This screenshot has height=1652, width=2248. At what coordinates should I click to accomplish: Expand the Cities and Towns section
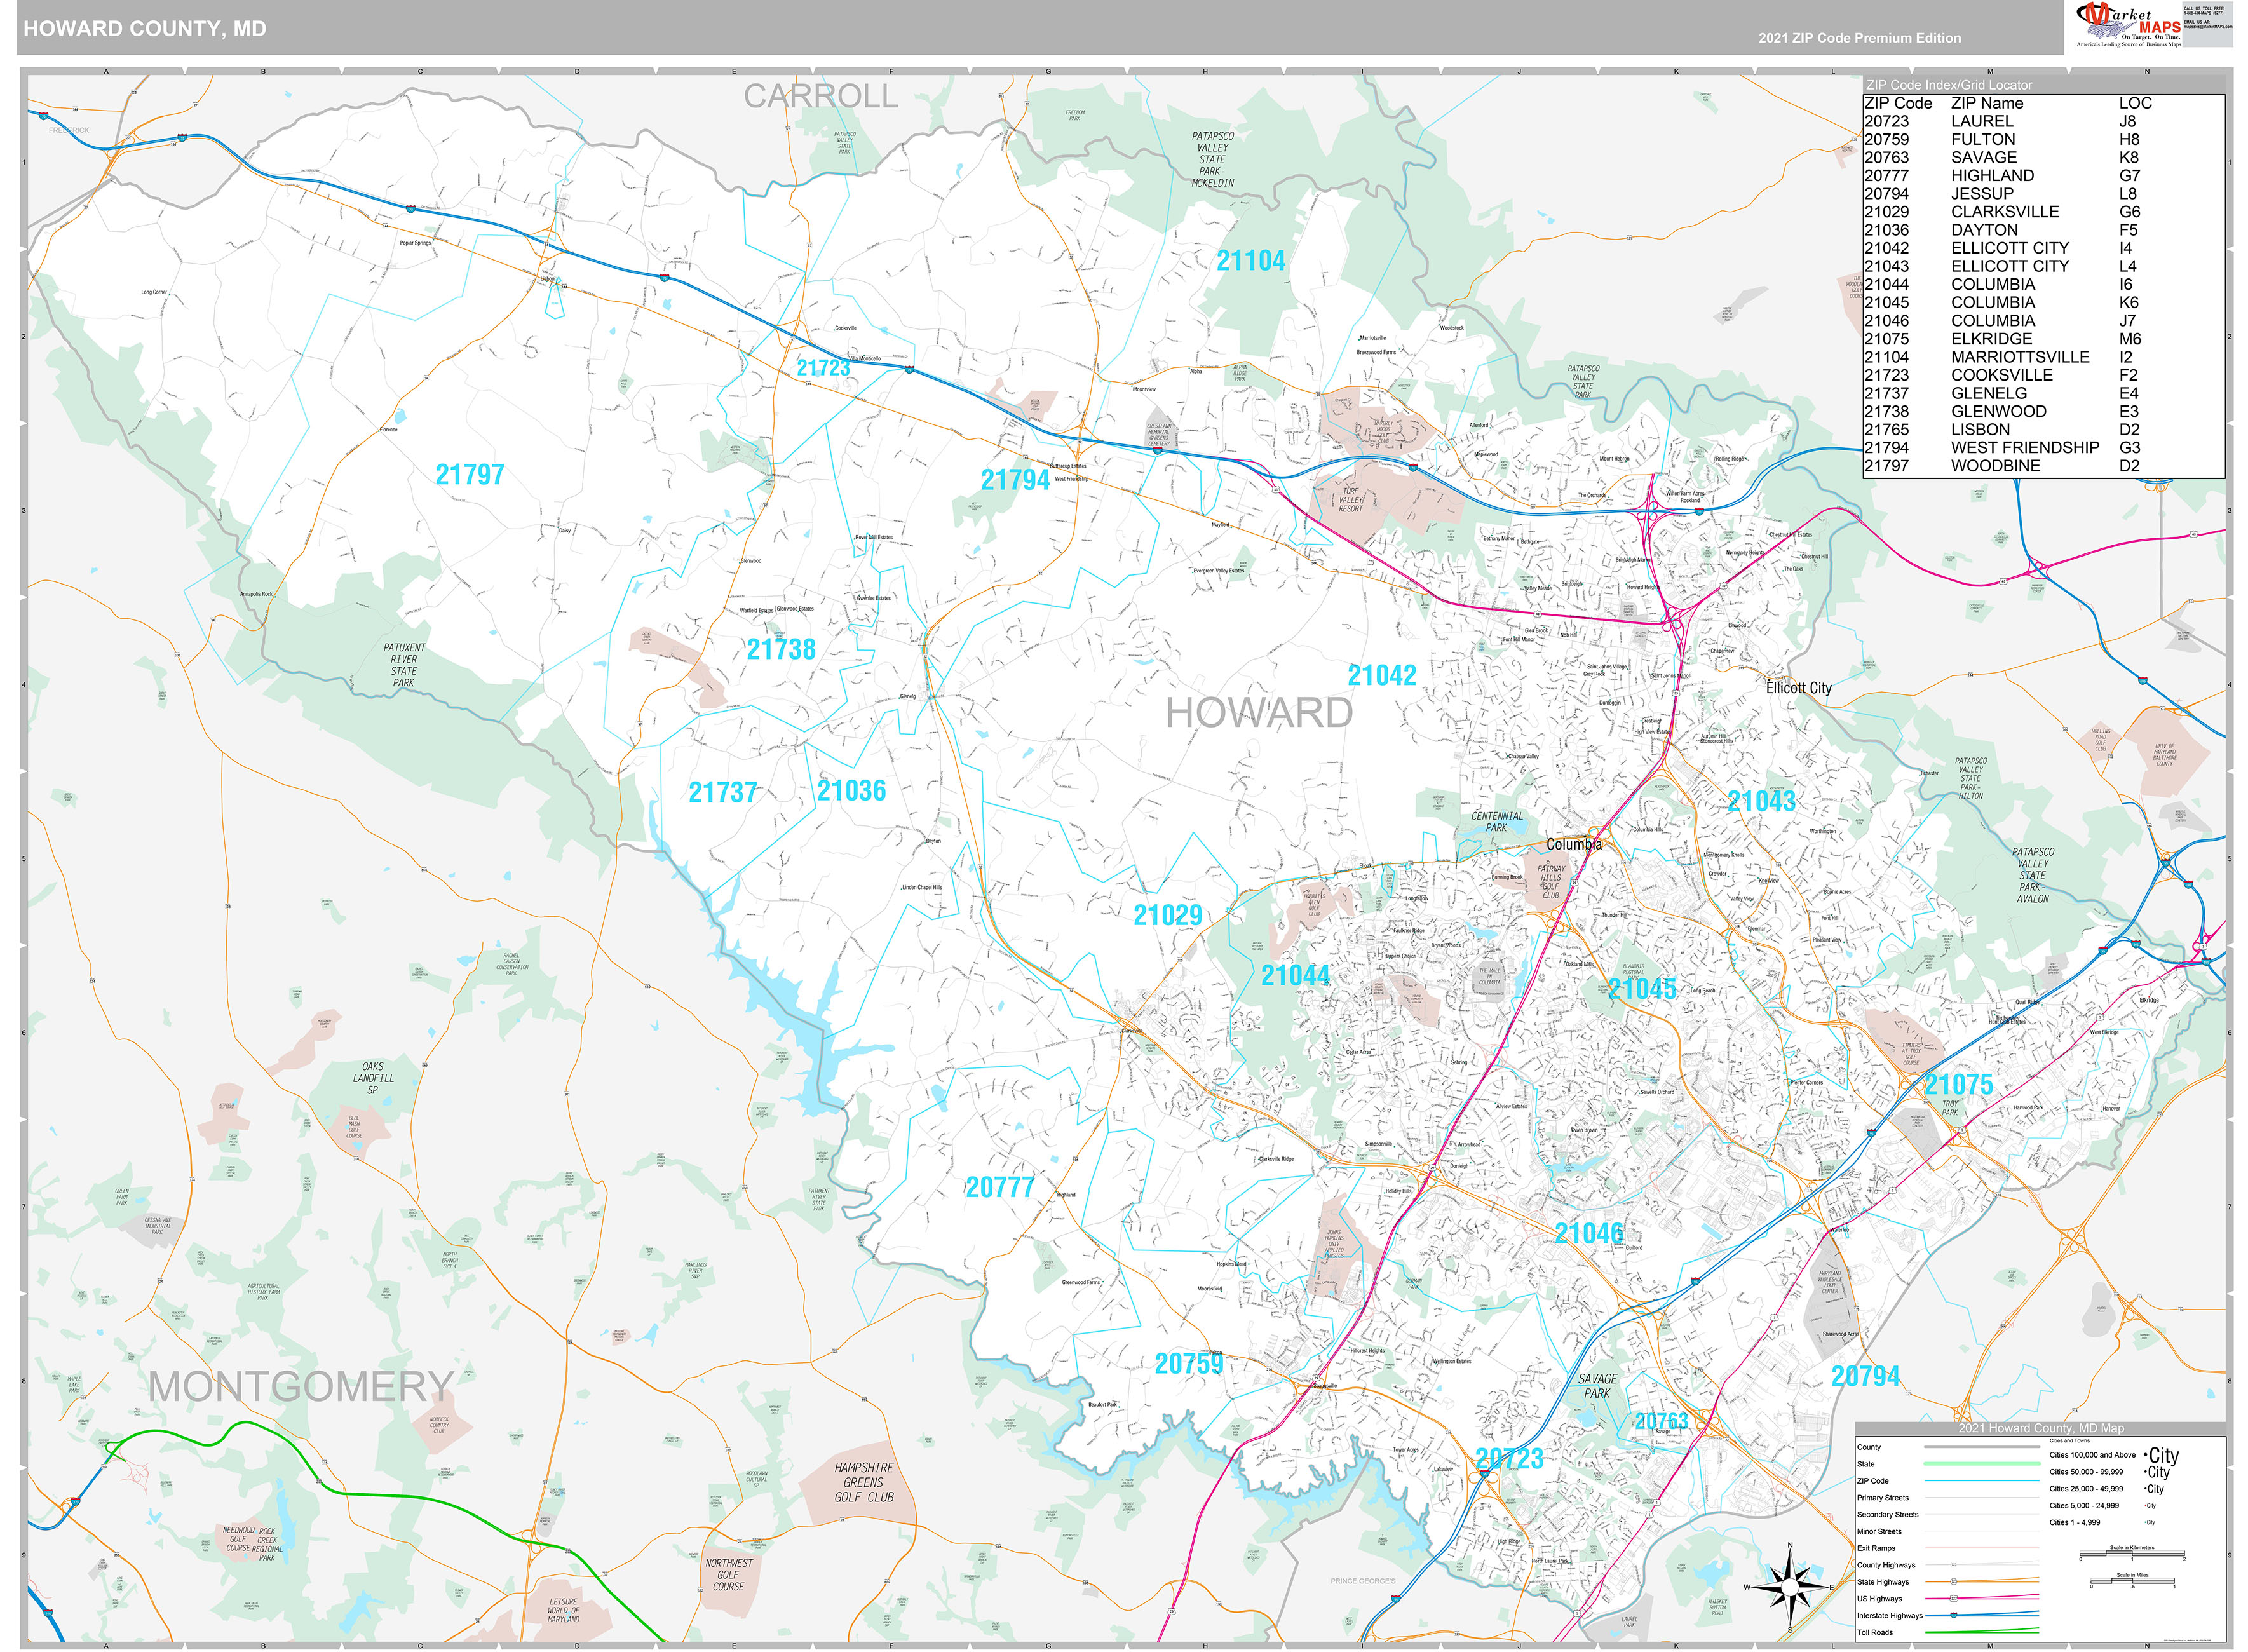(2070, 1441)
